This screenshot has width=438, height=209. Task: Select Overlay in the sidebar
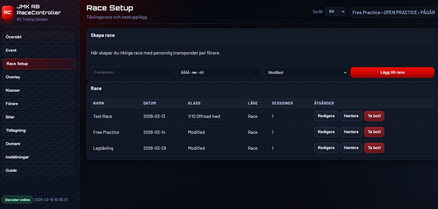[x=38, y=77]
